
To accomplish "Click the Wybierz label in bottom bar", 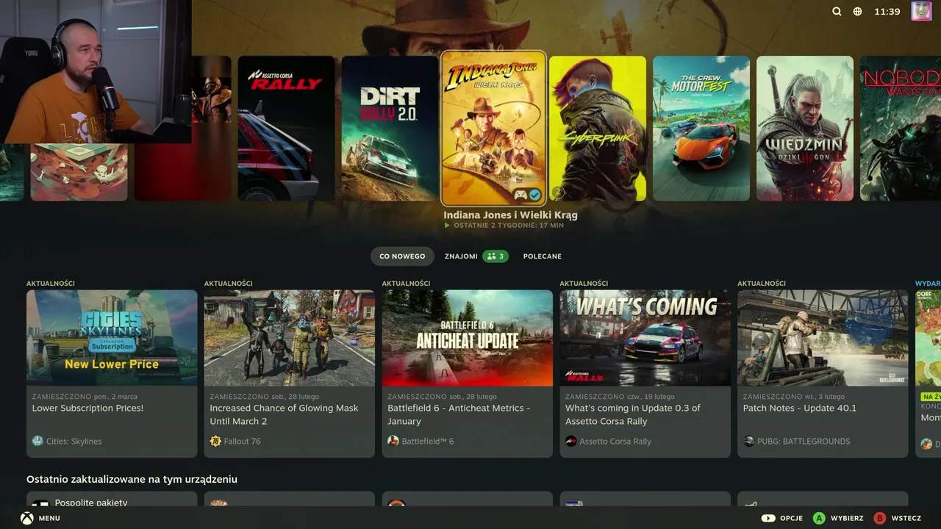I will [847, 518].
